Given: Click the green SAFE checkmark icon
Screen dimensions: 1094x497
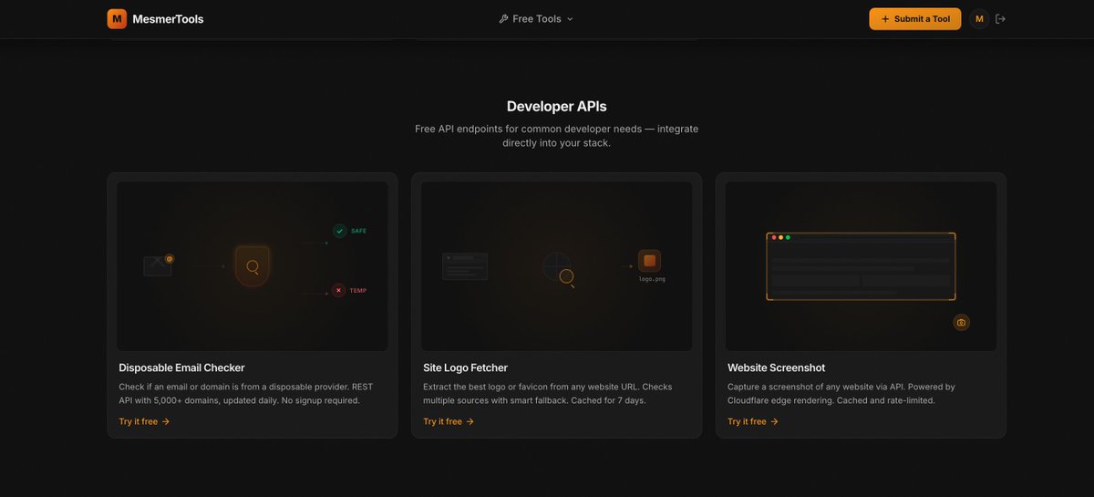Looking at the screenshot, I should click(339, 231).
